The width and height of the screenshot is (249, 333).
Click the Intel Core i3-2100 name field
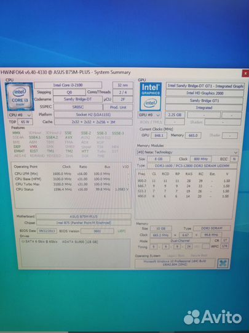(68, 85)
